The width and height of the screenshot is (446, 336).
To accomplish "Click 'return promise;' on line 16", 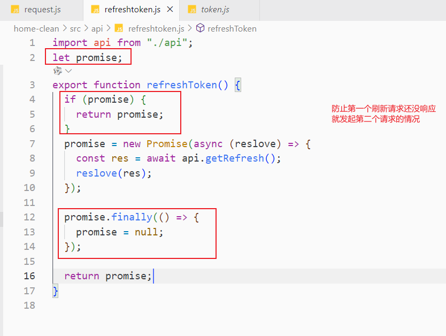I will [x=108, y=276].
